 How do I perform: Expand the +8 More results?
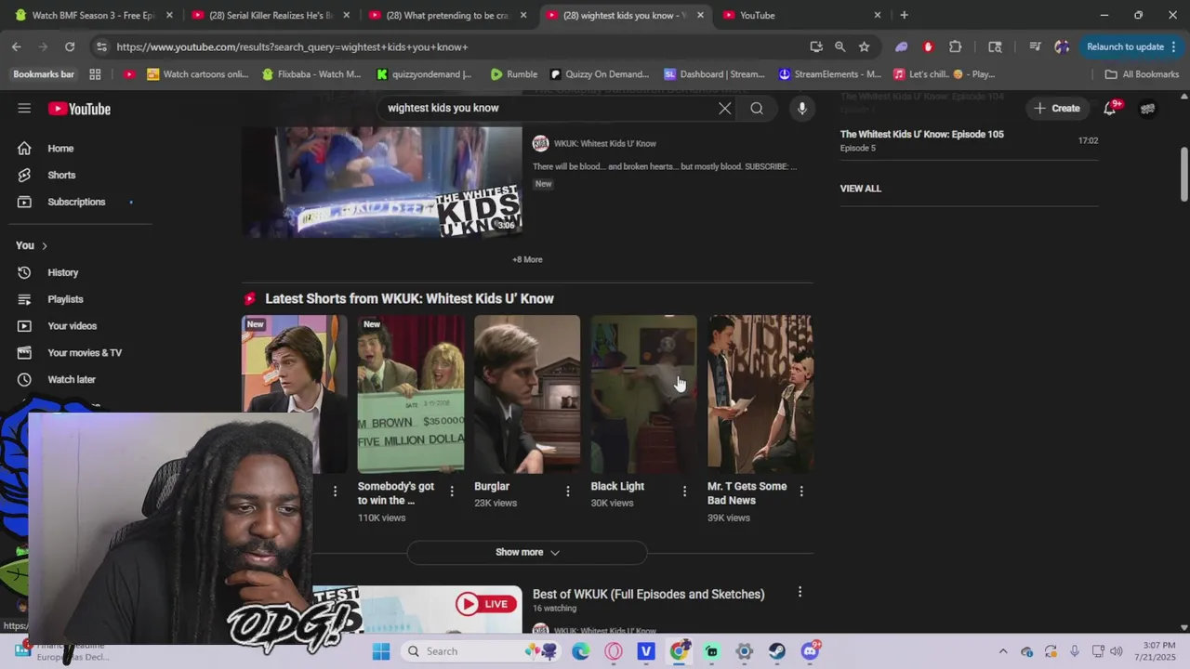[x=527, y=259]
